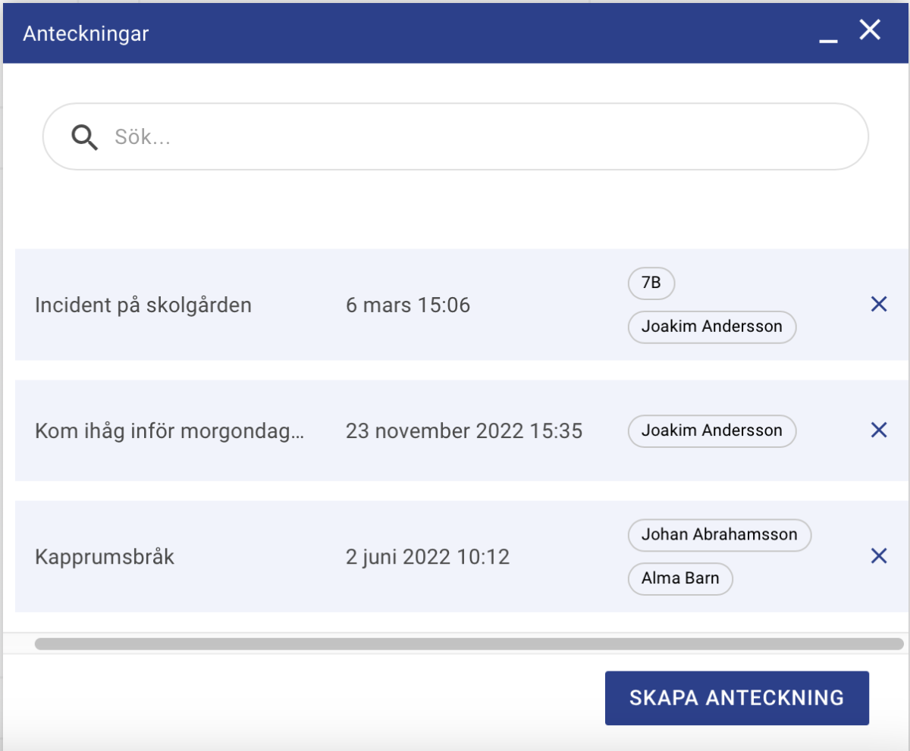
Task: Click the magnifying glass search icon
Action: tap(85, 136)
